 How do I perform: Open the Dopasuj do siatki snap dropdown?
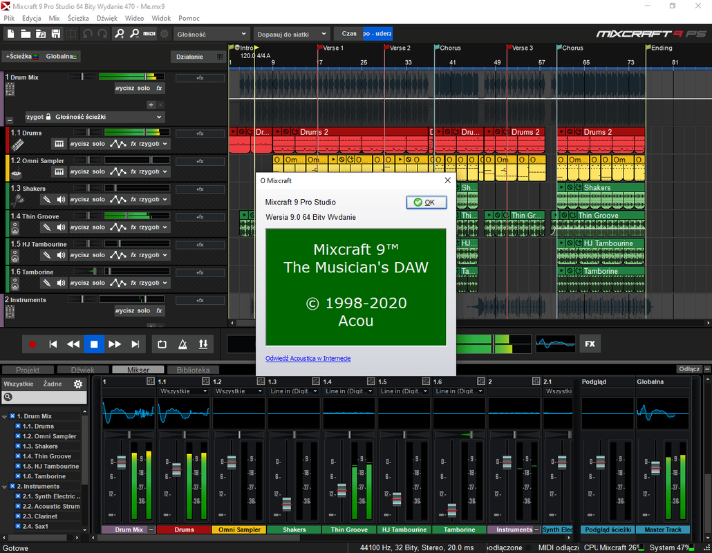coord(291,34)
